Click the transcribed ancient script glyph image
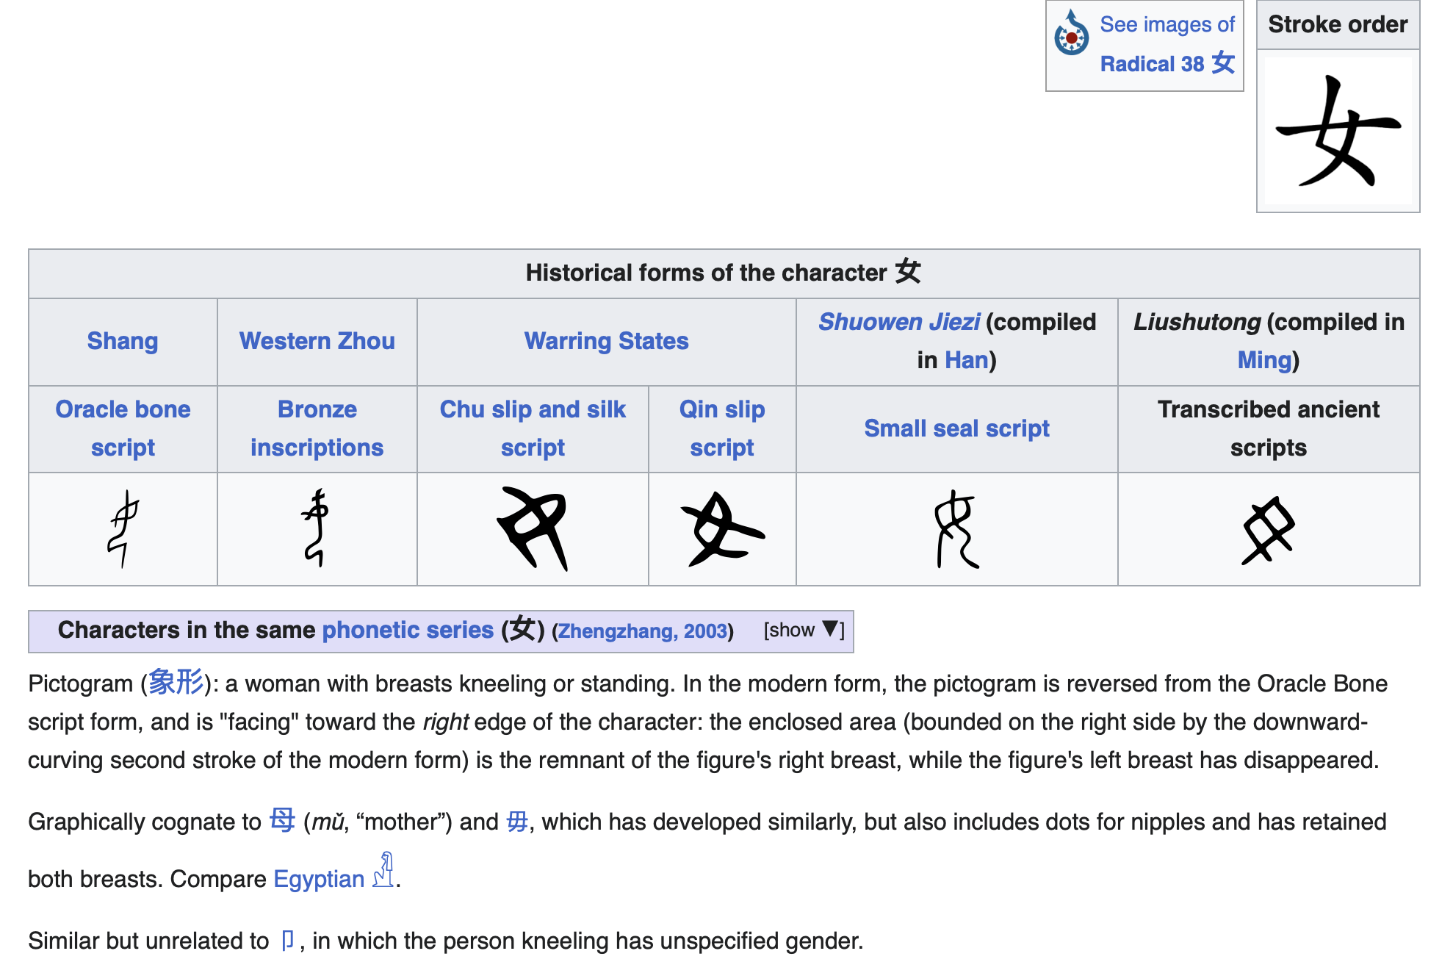 pos(1268,528)
